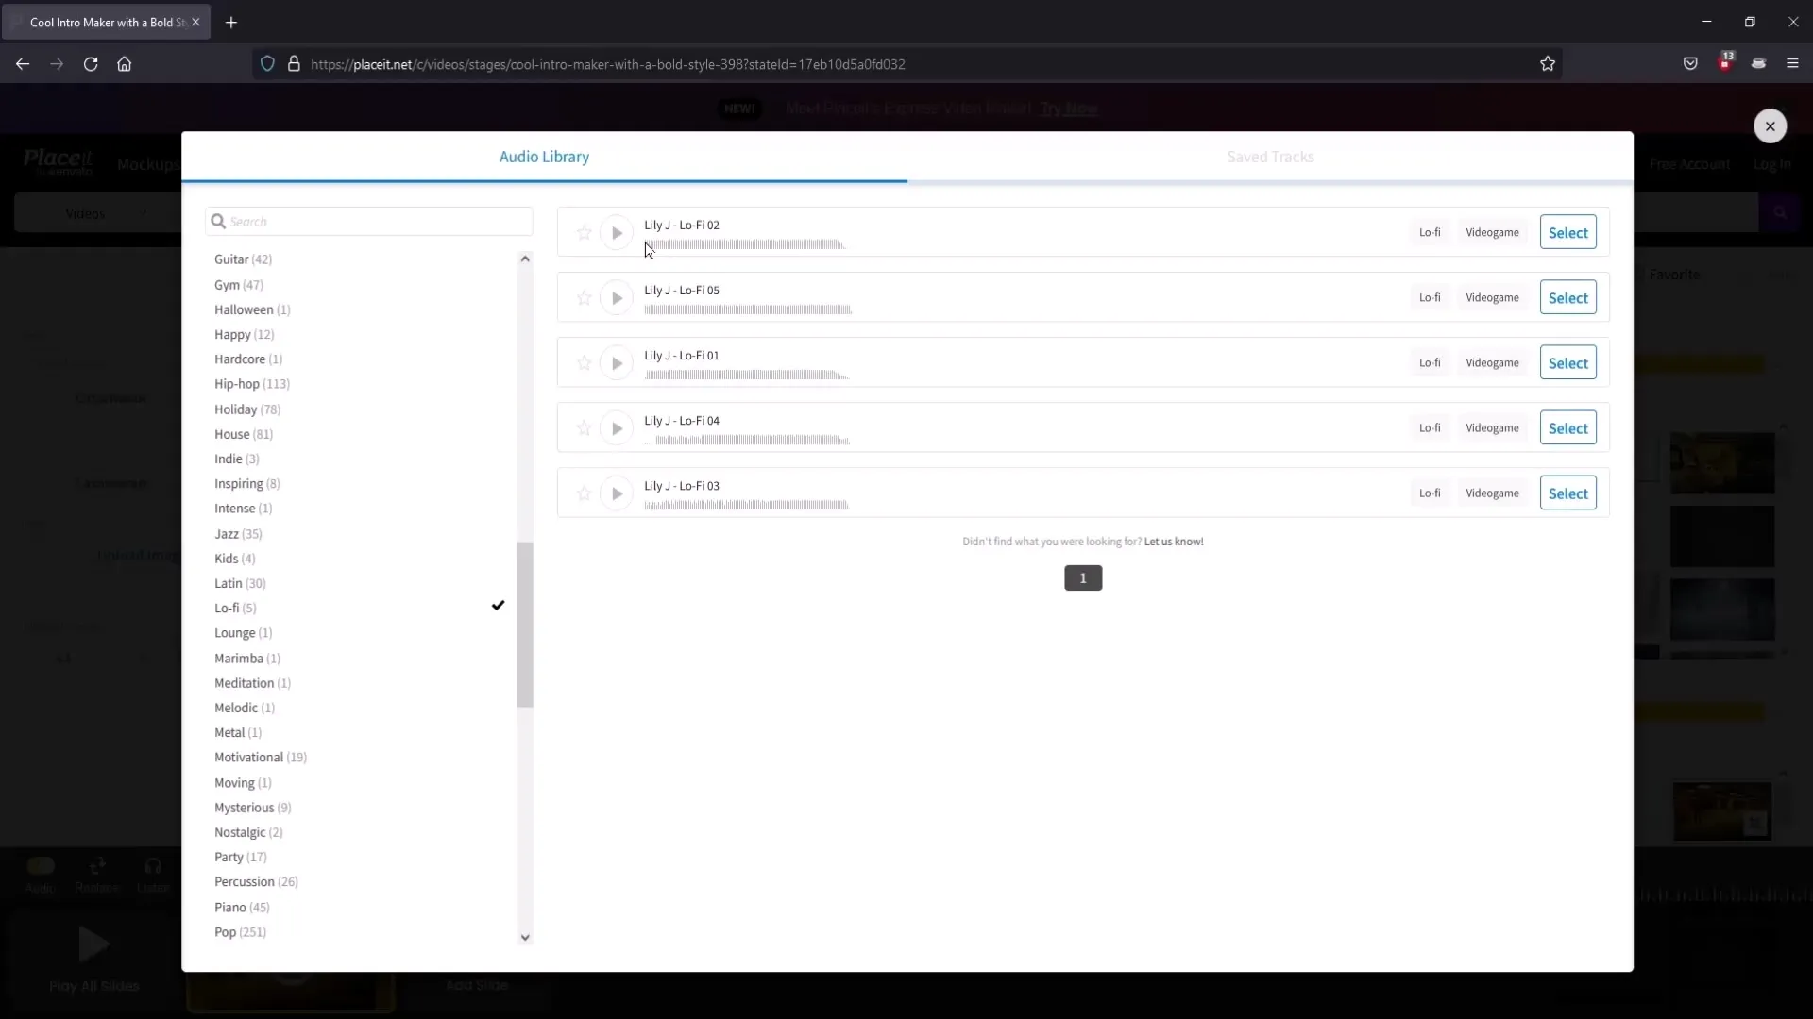Expand the Pop category in sidebar

pyautogui.click(x=241, y=932)
